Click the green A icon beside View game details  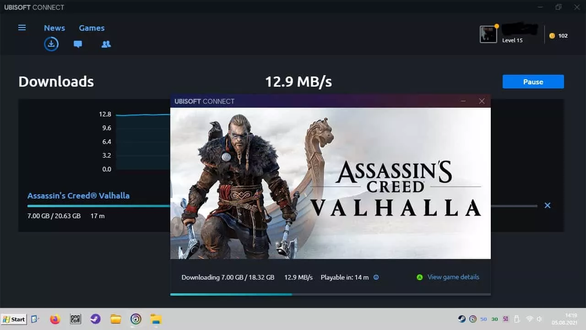tap(419, 277)
